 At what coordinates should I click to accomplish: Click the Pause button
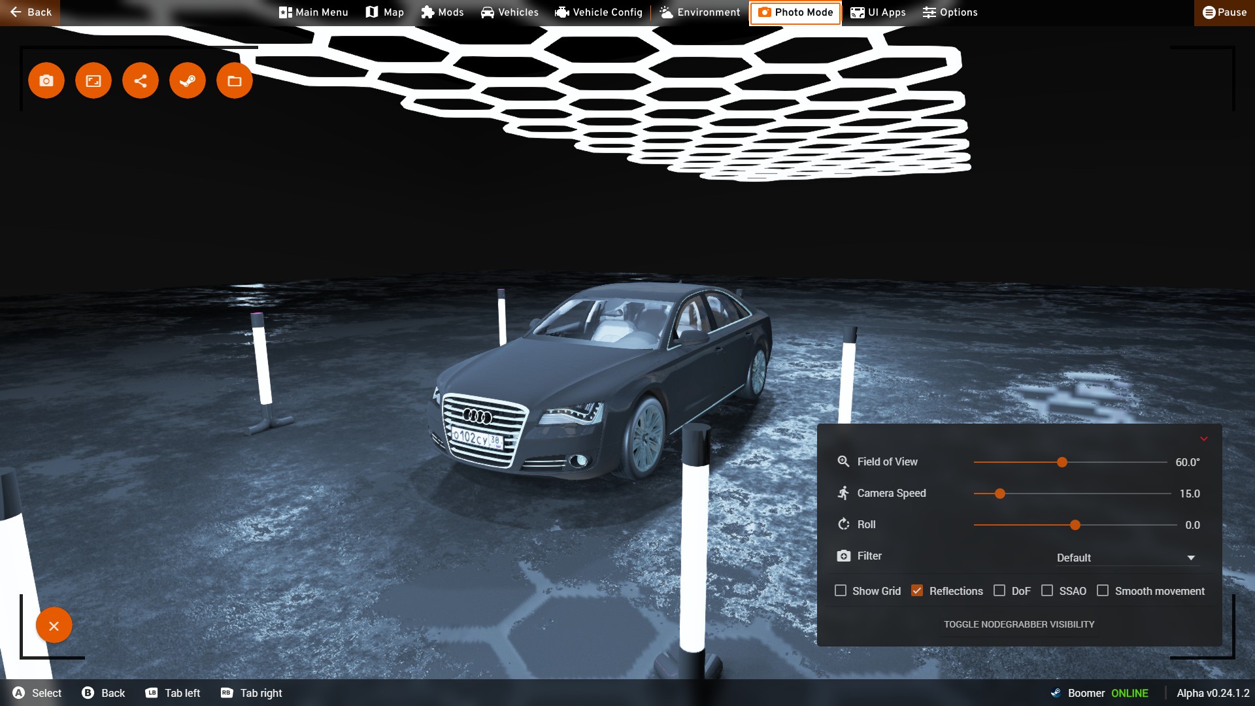(1225, 12)
